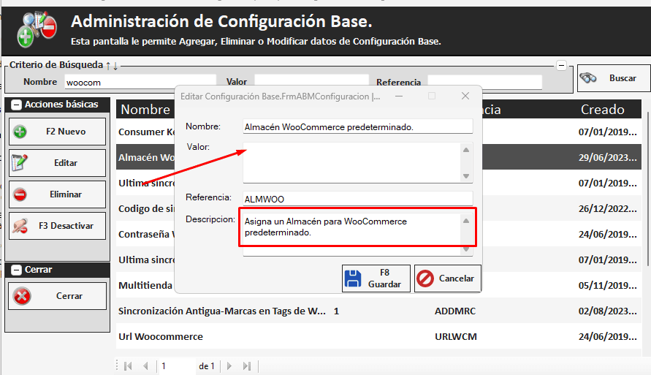Click the binoculars Buscar icon

(590, 78)
